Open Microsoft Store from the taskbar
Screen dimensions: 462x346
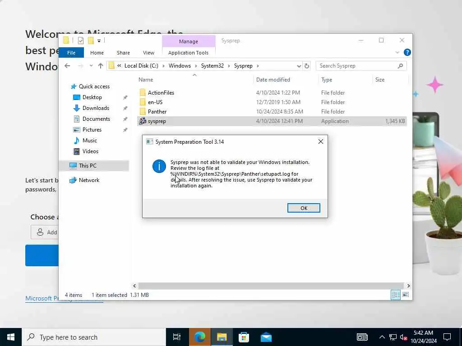pos(244,337)
